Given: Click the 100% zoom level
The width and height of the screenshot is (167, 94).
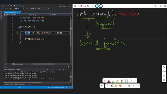Looking at the screenshot, I should pos(164,71).
